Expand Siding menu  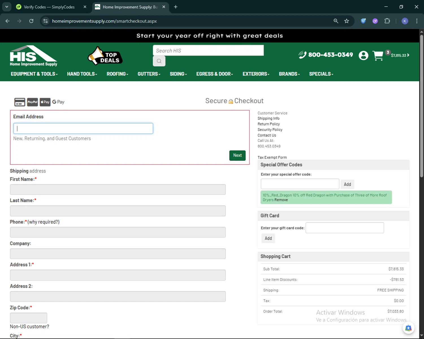(x=178, y=74)
